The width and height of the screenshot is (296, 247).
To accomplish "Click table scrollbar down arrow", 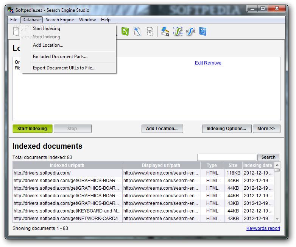I will 277,219.
